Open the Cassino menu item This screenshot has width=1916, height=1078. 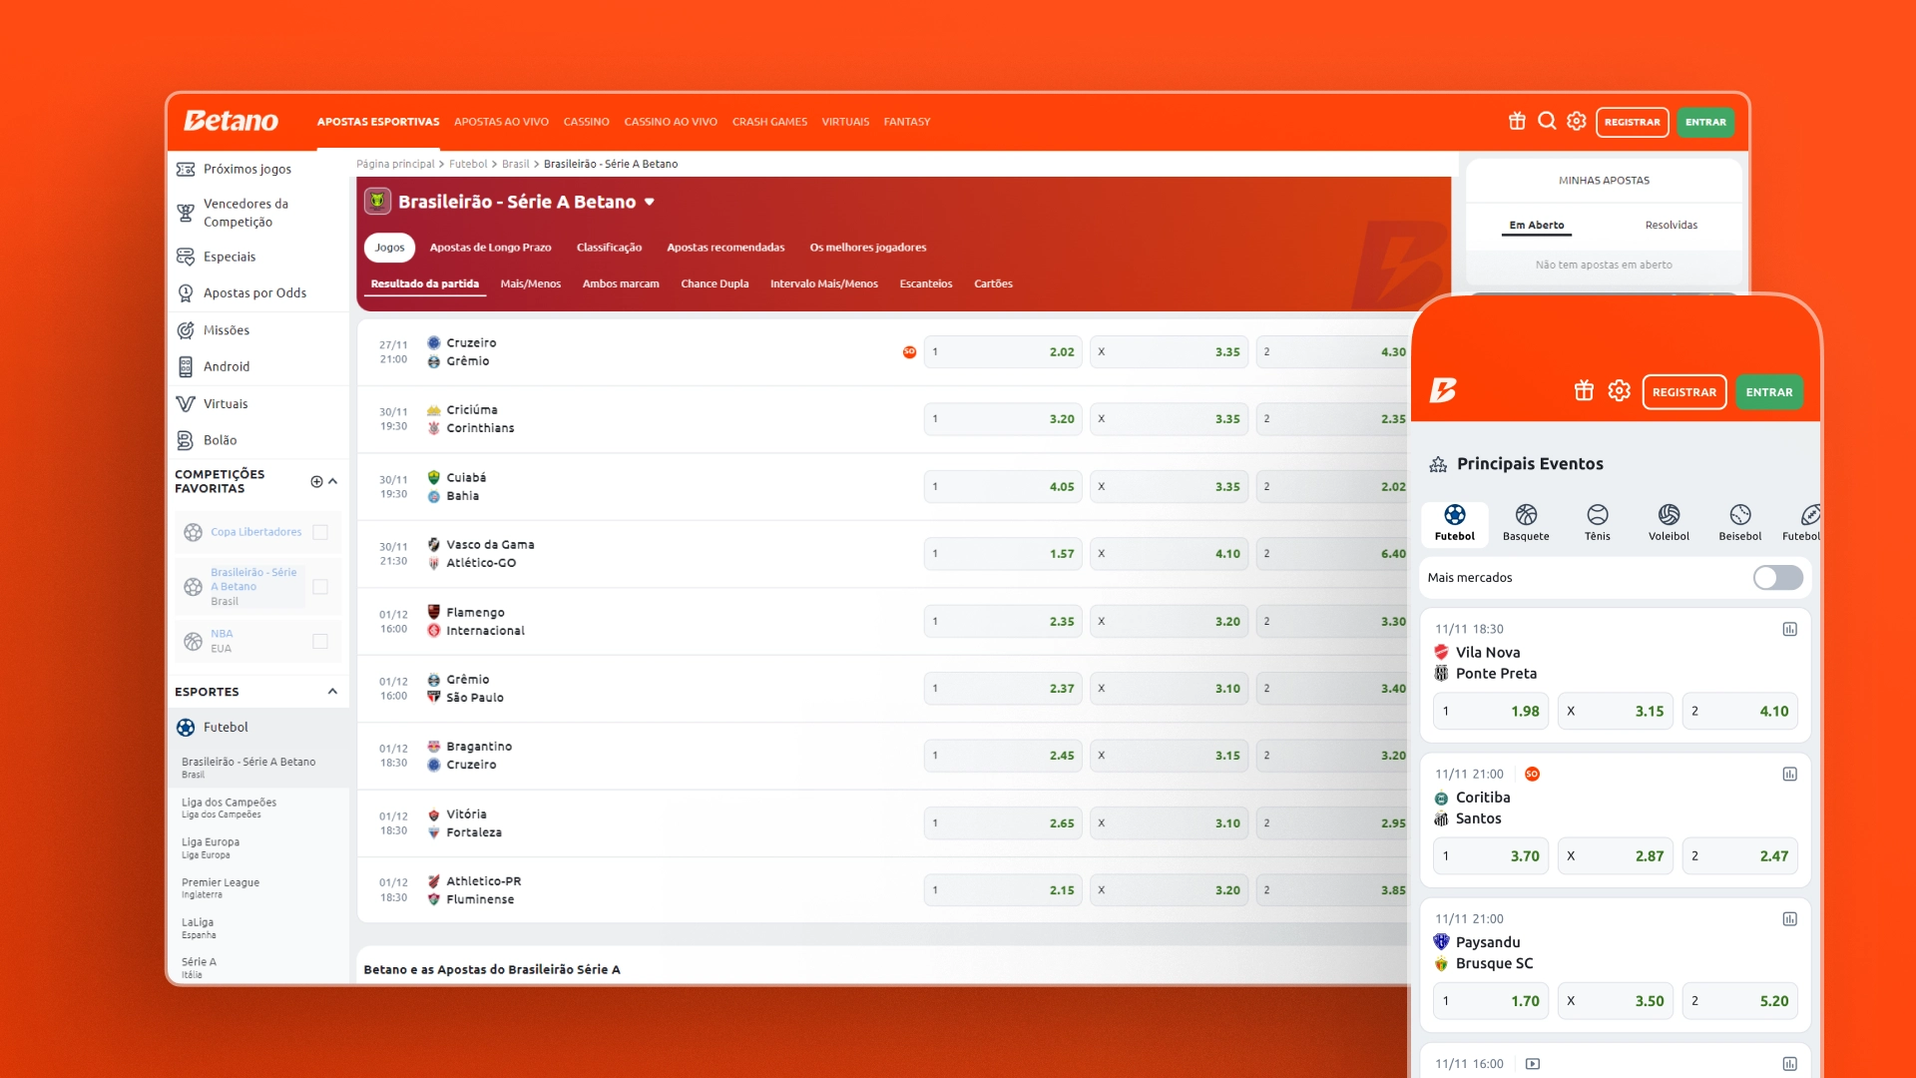[x=586, y=122]
